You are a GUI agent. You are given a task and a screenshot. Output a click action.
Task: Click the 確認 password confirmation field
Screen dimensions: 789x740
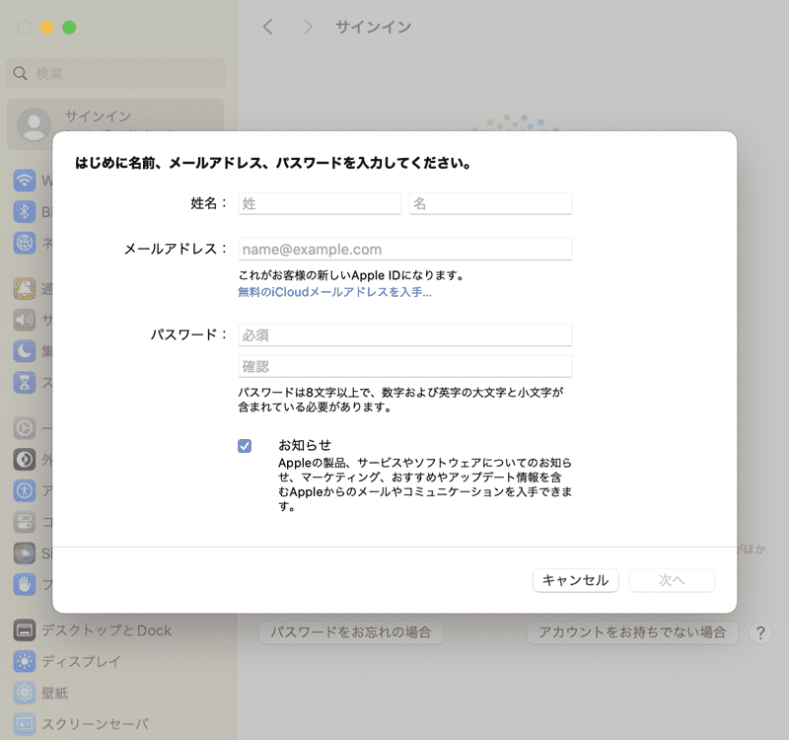(x=405, y=366)
